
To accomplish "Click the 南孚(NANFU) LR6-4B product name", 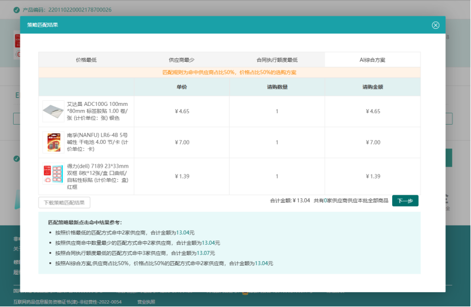I will coord(97,142).
